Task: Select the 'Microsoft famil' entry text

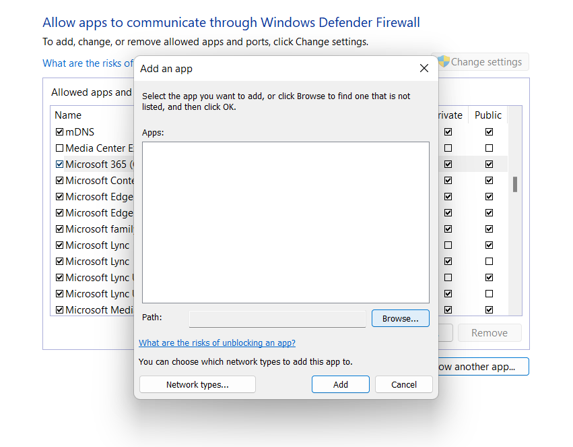Action: click(x=100, y=229)
